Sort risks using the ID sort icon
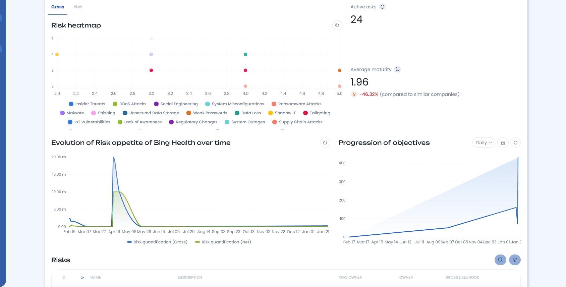The height and width of the screenshot is (287, 566). [82, 277]
